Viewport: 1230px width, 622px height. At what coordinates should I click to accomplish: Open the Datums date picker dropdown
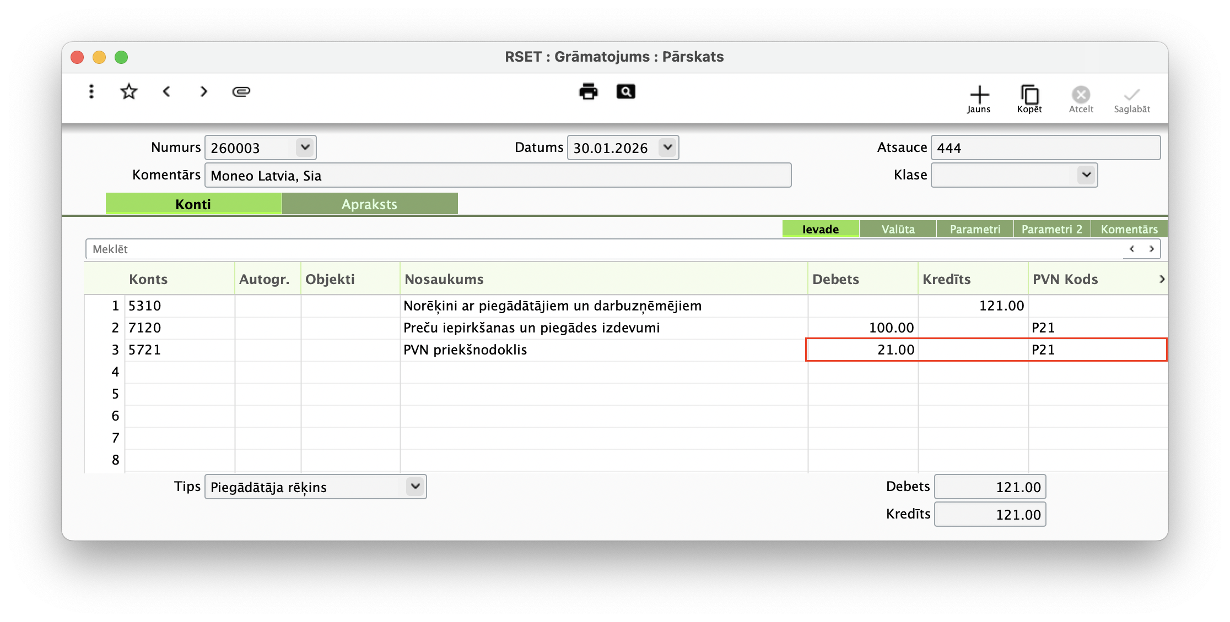667,147
